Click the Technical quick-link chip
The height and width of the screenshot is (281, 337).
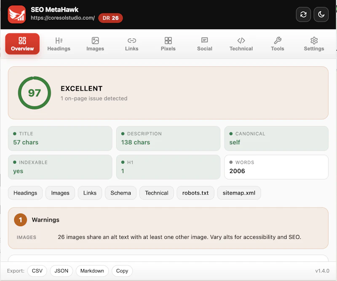pos(156,193)
